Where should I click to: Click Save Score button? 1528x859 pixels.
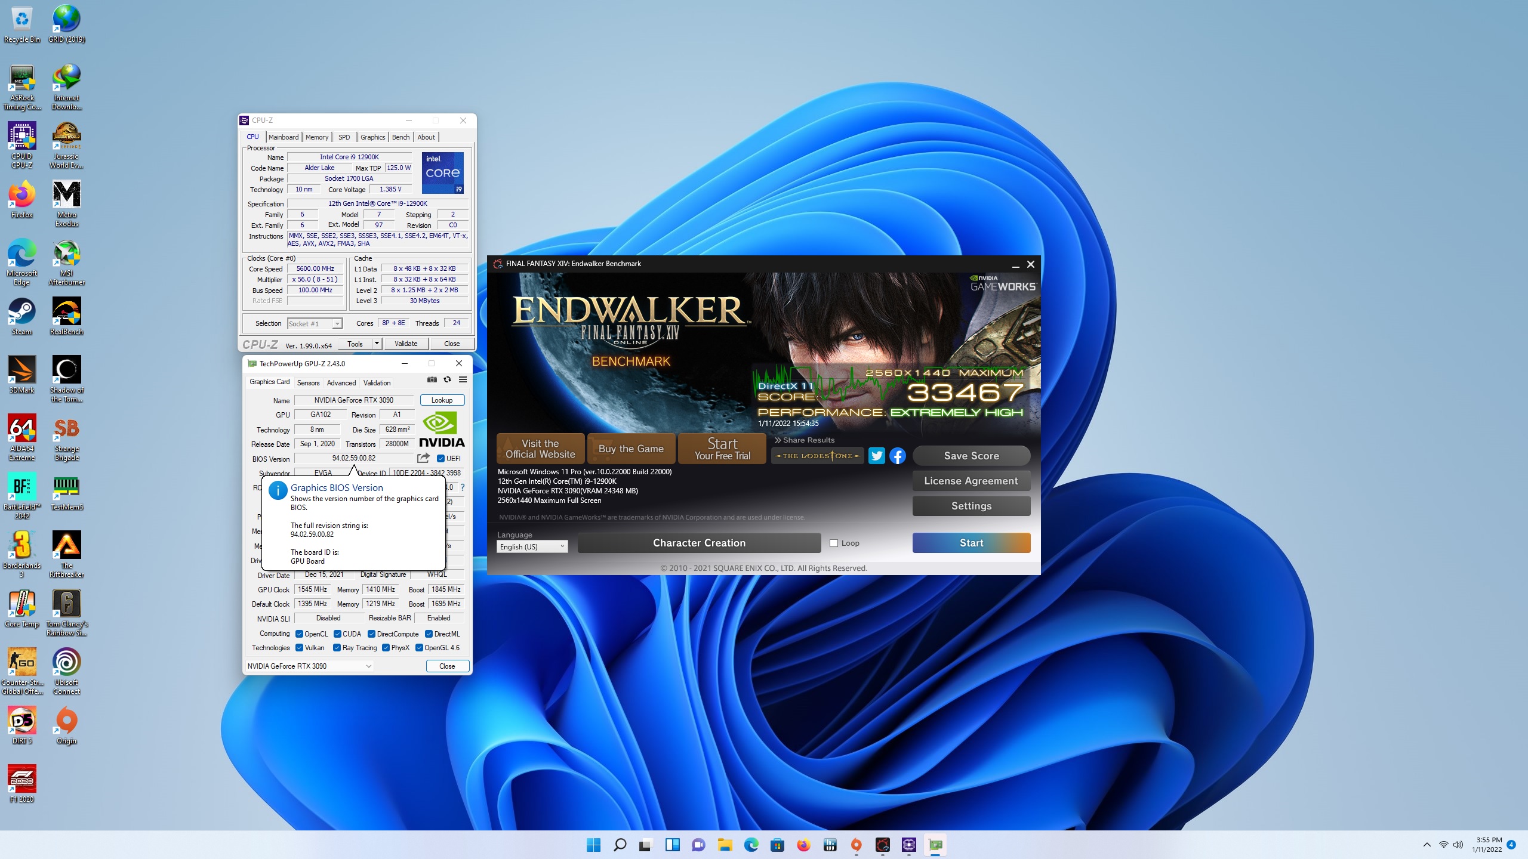(971, 456)
